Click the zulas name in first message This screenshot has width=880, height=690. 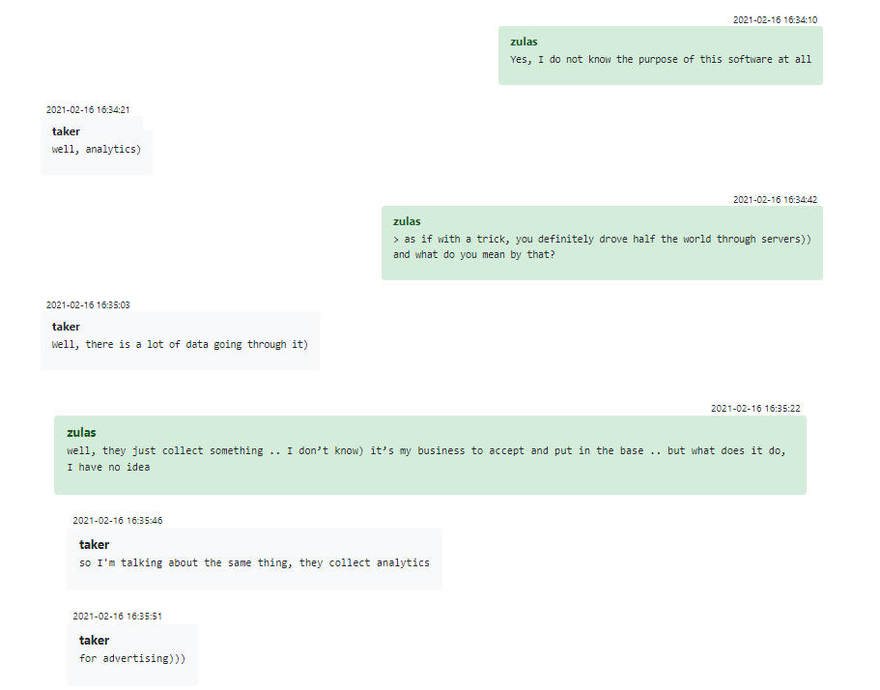click(524, 42)
